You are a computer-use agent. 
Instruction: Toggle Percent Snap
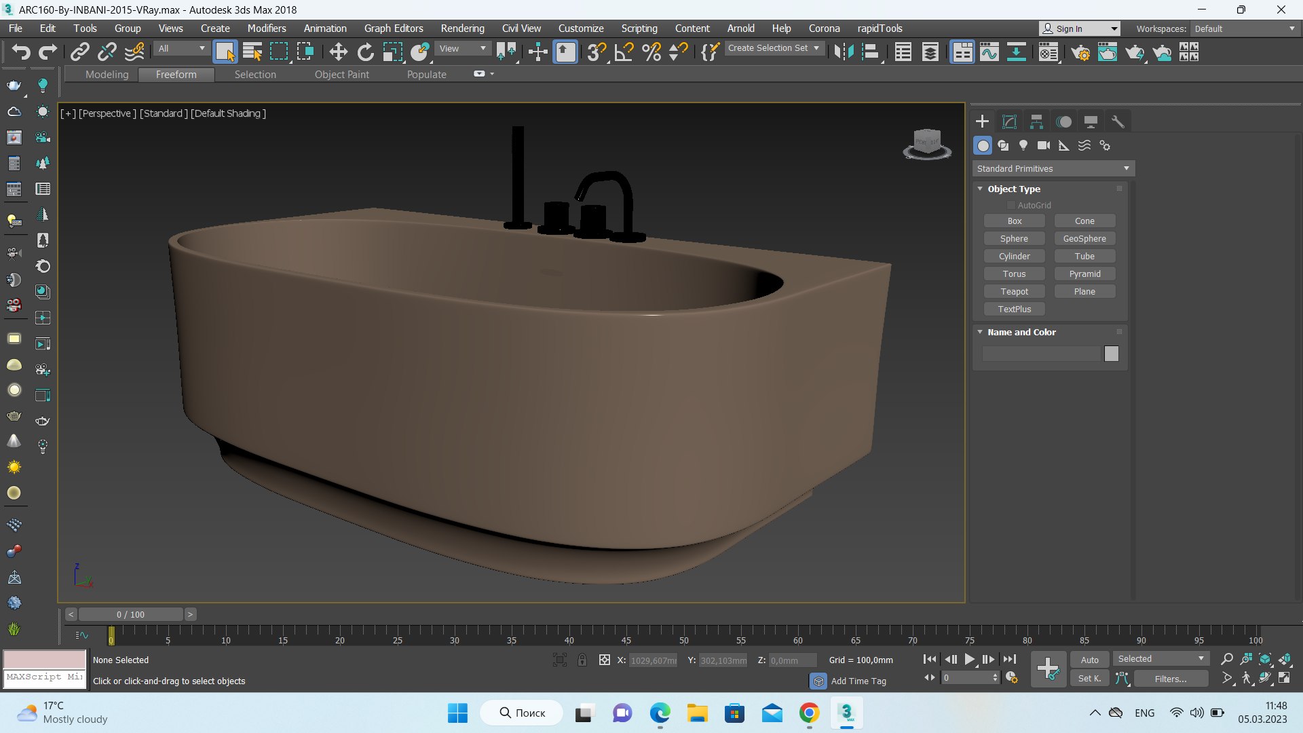pyautogui.click(x=651, y=52)
